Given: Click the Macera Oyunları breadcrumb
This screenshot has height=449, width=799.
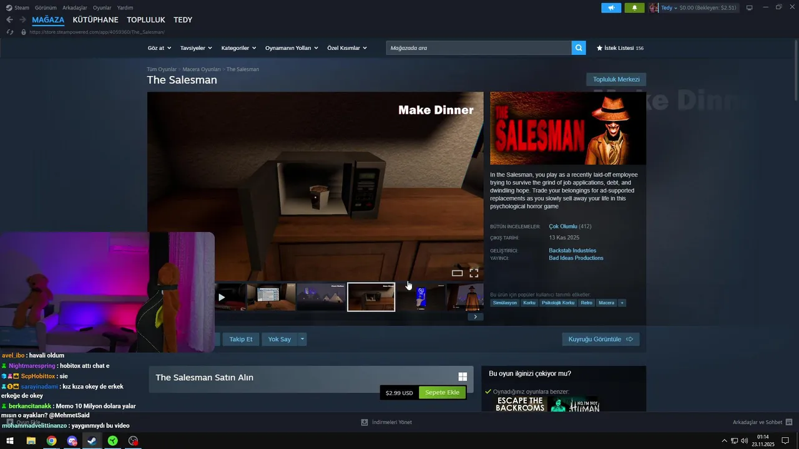Looking at the screenshot, I should 202,69.
